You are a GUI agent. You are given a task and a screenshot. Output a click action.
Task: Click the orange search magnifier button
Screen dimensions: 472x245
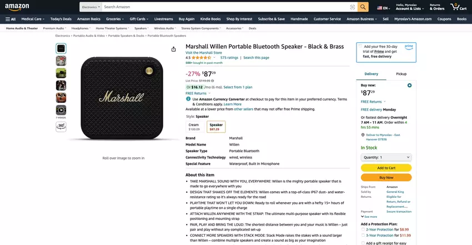tap(363, 7)
